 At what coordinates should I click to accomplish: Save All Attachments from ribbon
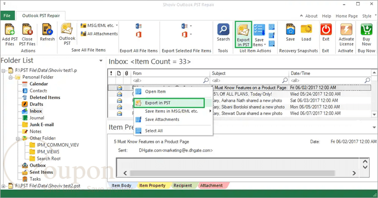coord(99,34)
